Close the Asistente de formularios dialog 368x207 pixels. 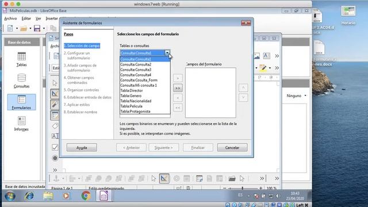tap(246, 23)
